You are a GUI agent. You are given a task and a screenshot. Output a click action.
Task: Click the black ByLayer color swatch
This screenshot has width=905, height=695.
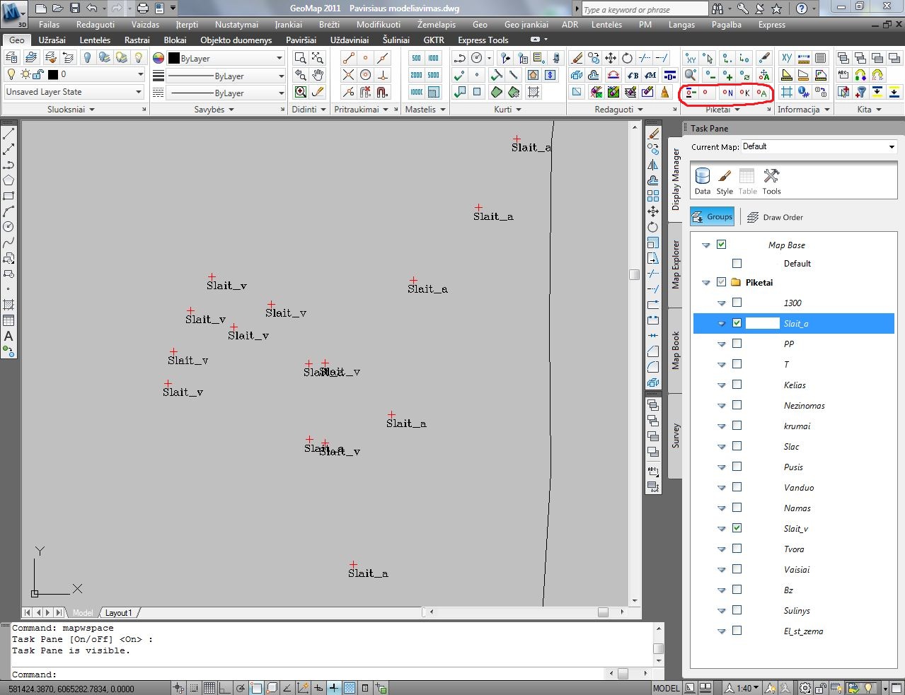173,59
